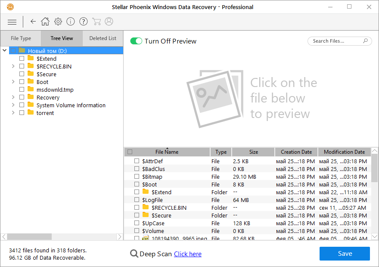Open Settings gear icon

click(x=58, y=22)
